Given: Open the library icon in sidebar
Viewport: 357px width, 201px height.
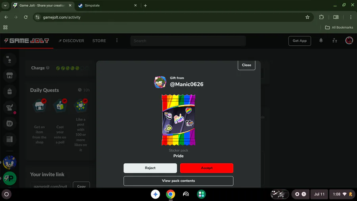Looking at the screenshot, I should pos(10,139).
